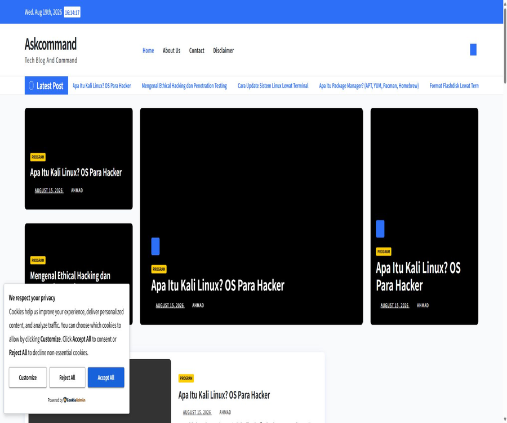The width and height of the screenshot is (507, 423).
Task: Click the circle icon beside Latest Post
Action: coord(32,86)
